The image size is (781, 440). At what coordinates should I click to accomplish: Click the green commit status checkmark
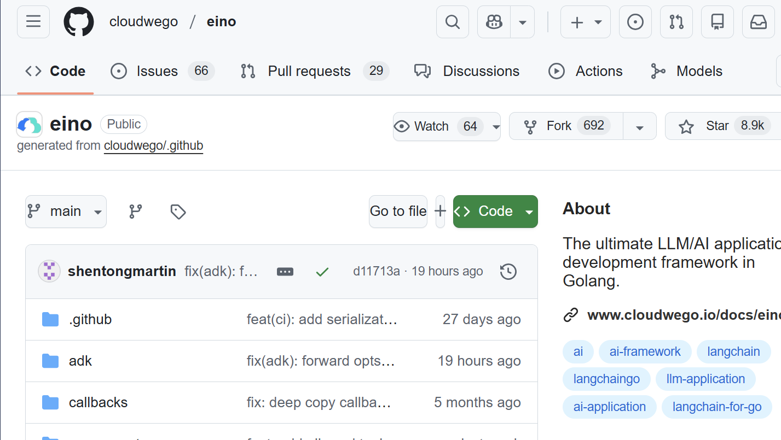(322, 272)
